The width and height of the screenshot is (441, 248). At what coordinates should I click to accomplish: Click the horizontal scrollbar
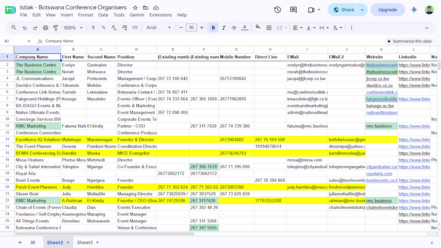[105, 234]
